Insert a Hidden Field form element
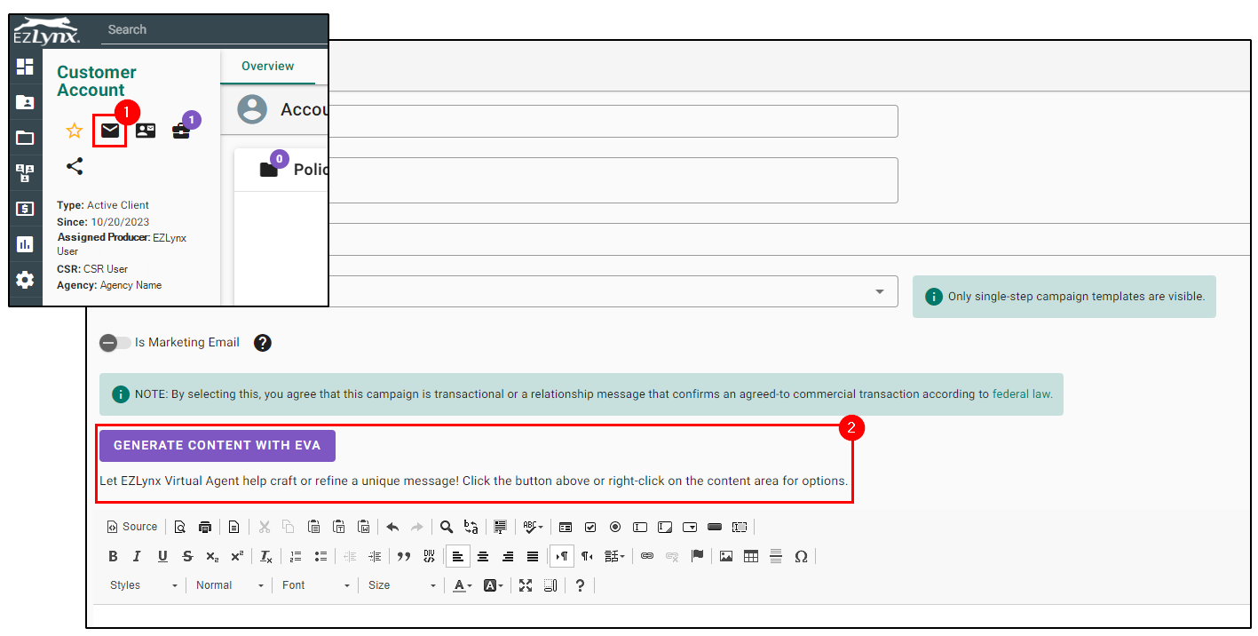 tap(740, 527)
